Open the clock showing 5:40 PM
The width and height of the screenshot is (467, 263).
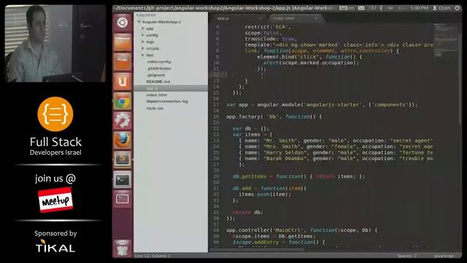point(419,8)
